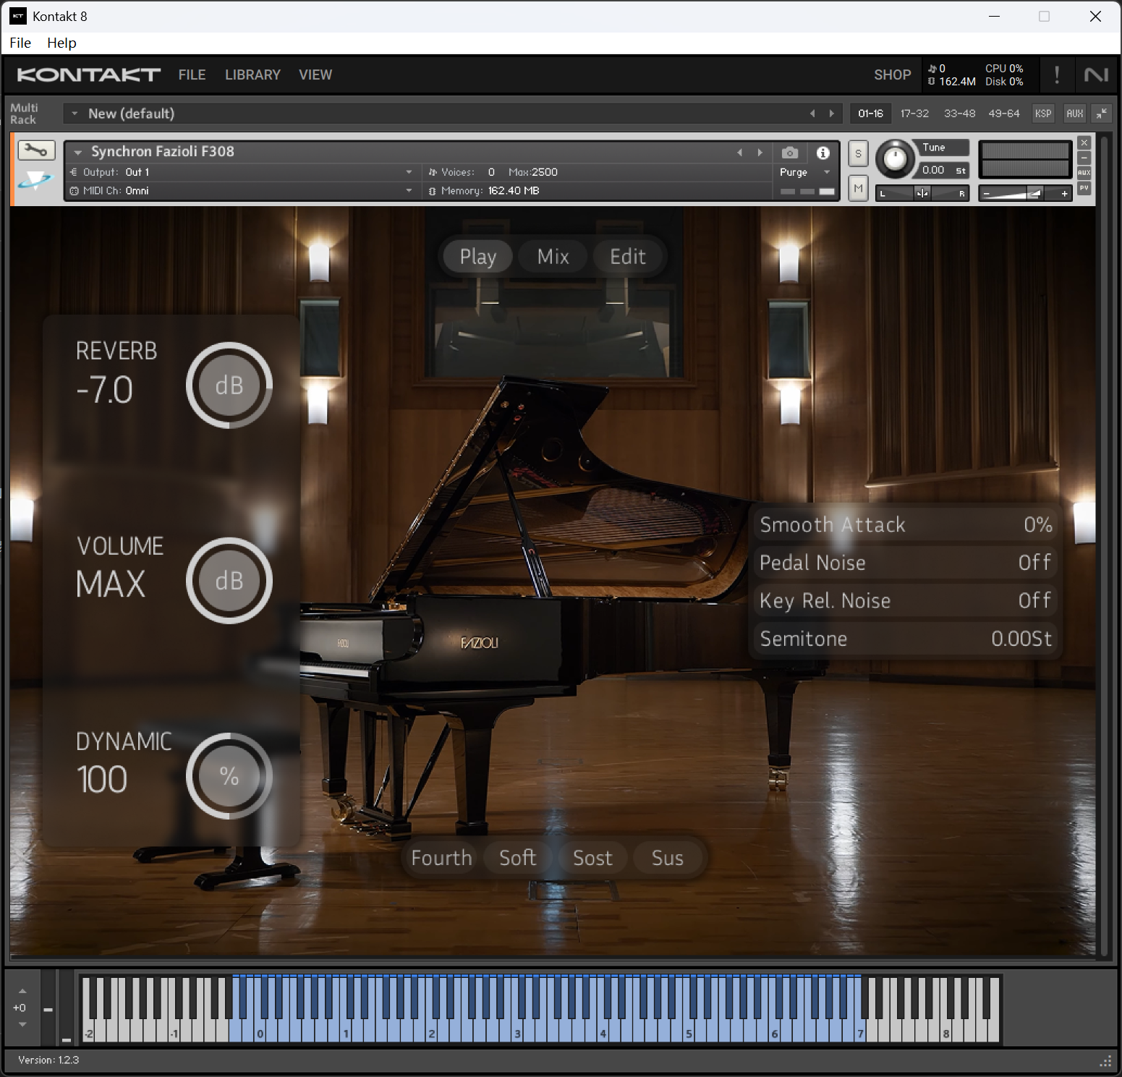The image size is (1122, 1077).
Task: Toggle the Sus pedal
Action: [x=667, y=858]
